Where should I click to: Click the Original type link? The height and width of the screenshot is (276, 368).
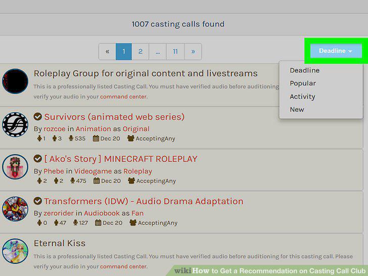[136, 129]
